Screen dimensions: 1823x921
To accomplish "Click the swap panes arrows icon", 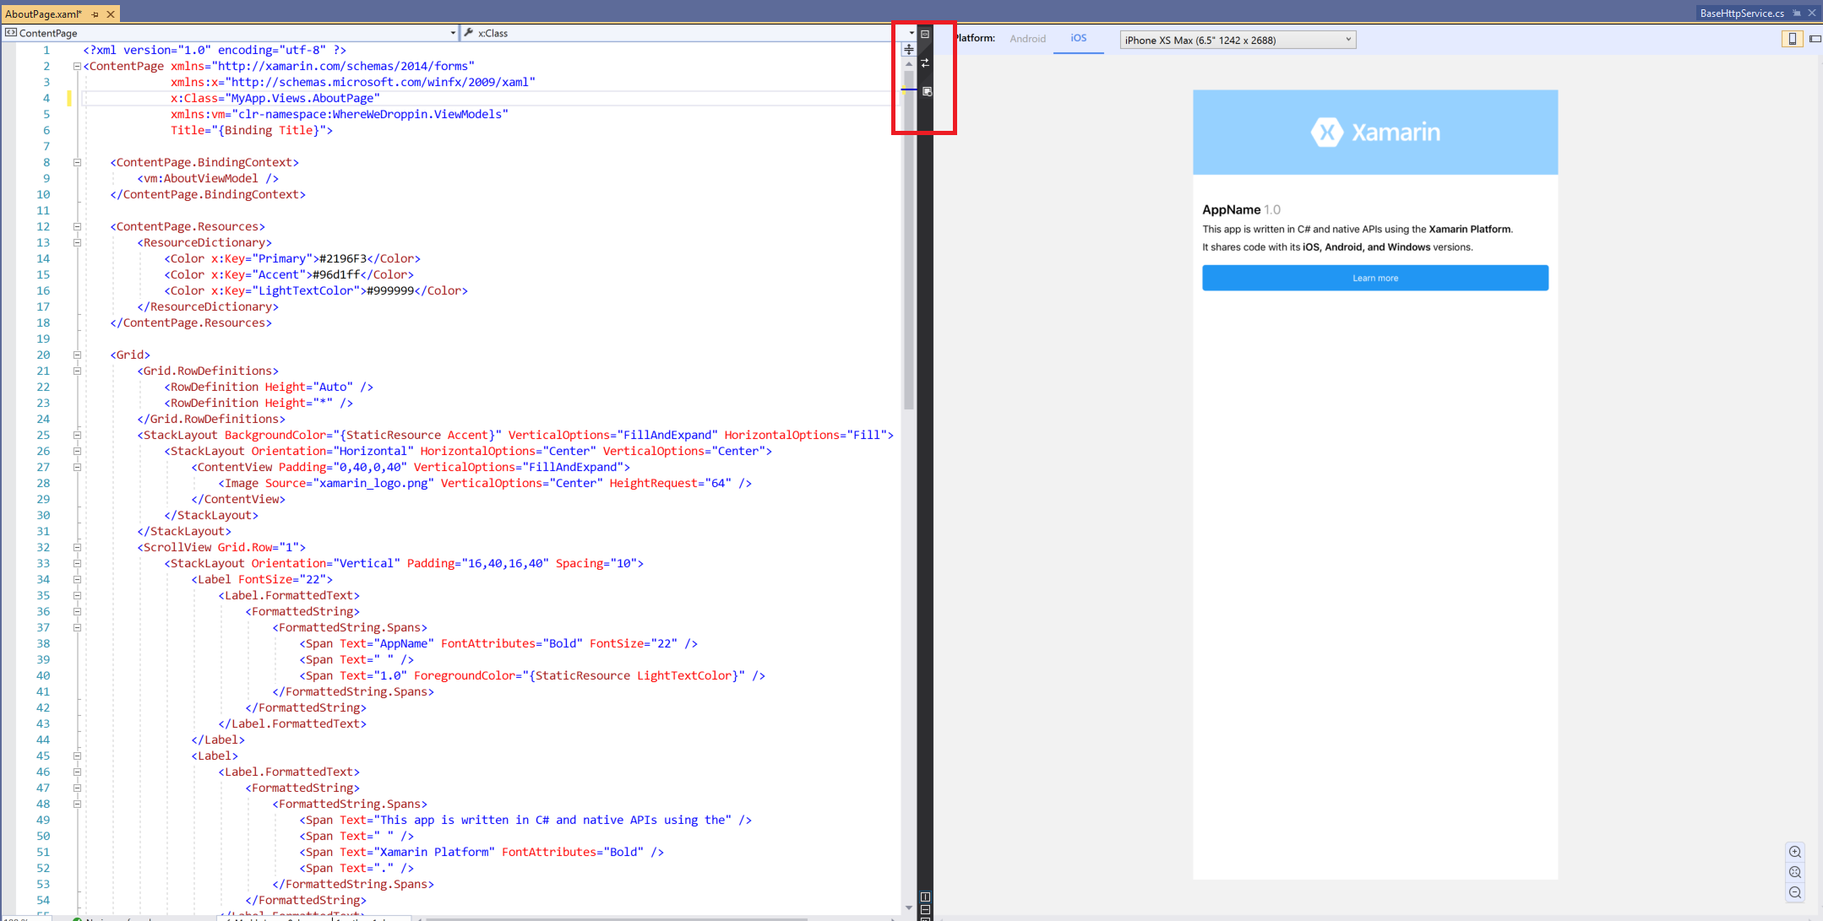I will [925, 62].
